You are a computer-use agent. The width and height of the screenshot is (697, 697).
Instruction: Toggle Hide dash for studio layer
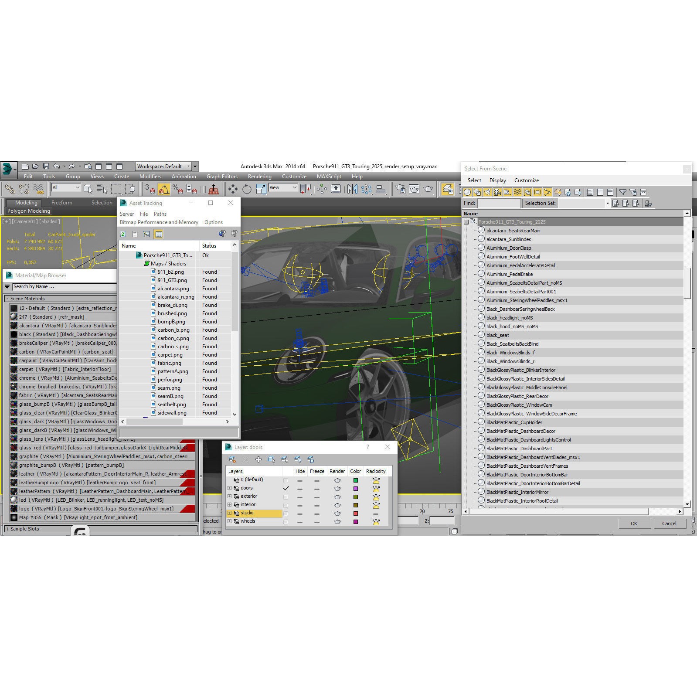300,514
